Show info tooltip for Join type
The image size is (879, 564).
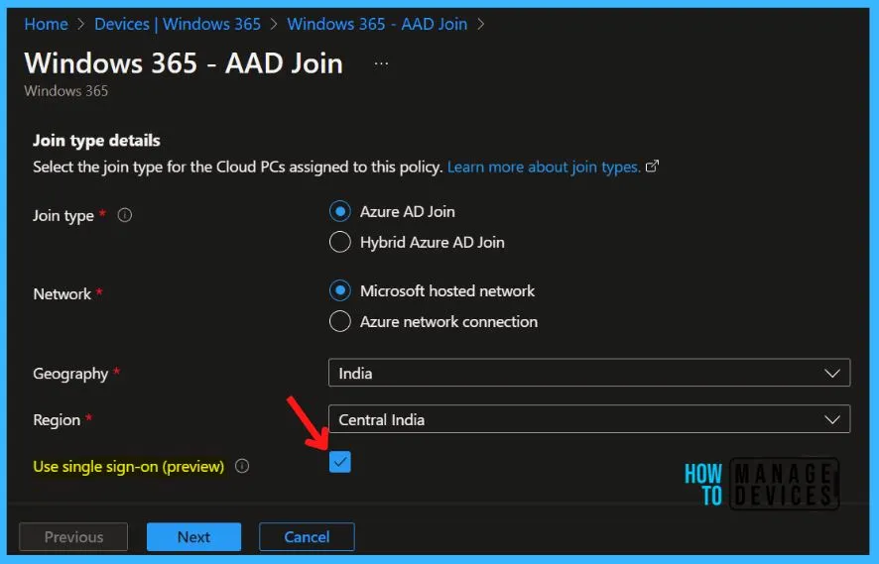click(x=125, y=215)
